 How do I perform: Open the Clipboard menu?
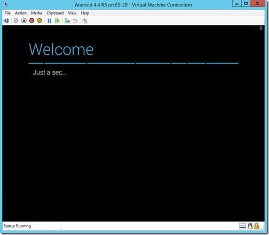click(x=55, y=13)
